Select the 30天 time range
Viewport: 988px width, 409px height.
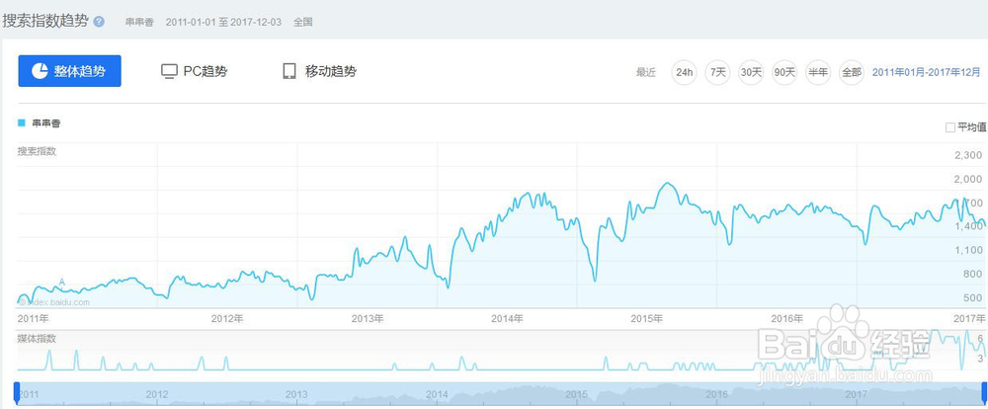pos(751,72)
